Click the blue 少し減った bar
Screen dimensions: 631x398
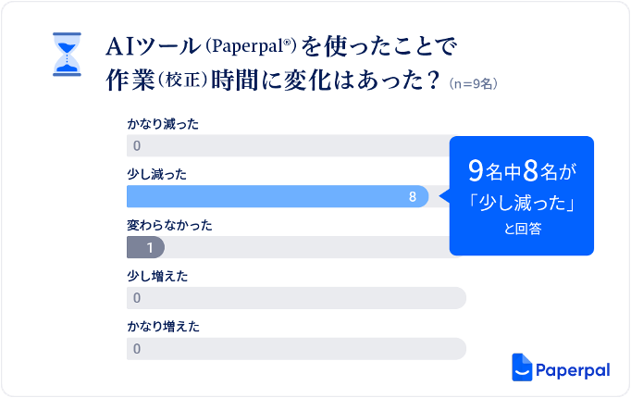(x=278, y=196)
